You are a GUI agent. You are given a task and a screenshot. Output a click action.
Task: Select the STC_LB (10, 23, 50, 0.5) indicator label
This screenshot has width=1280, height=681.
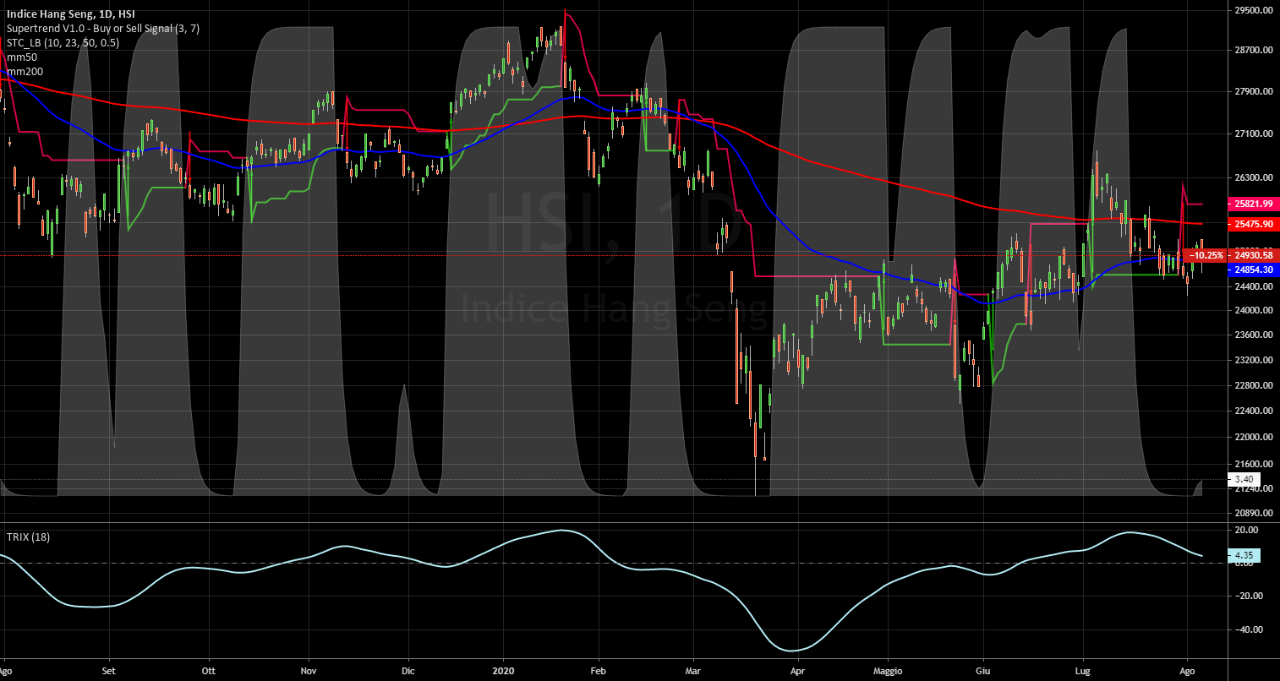63,43
